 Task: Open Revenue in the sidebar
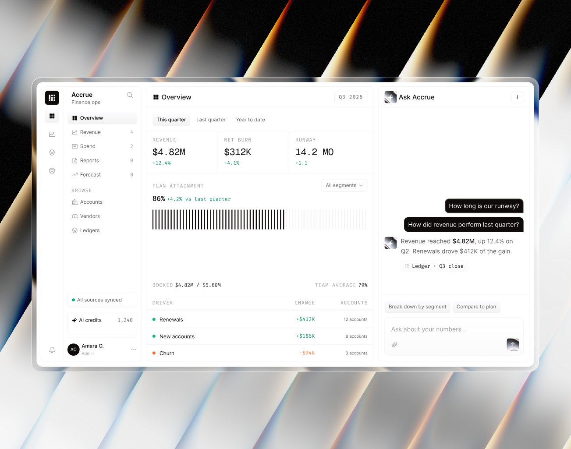(103, 132)
